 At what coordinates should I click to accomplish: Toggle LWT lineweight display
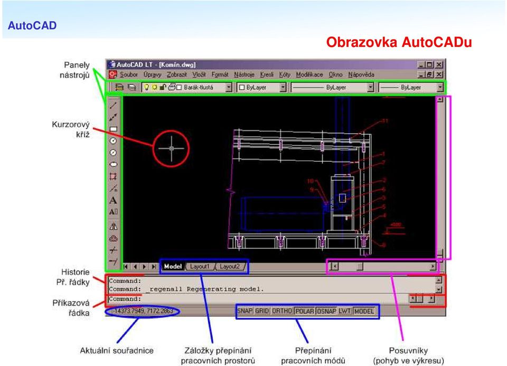pos(345,311)
